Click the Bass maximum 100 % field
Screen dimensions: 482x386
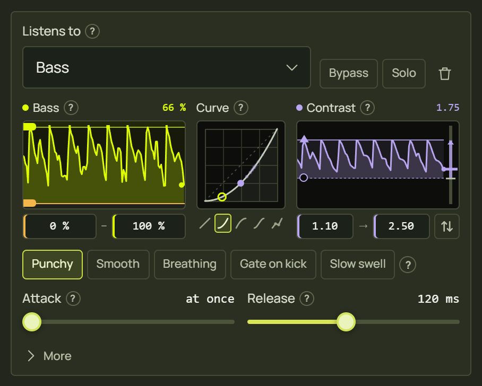[x=149, y=226]
